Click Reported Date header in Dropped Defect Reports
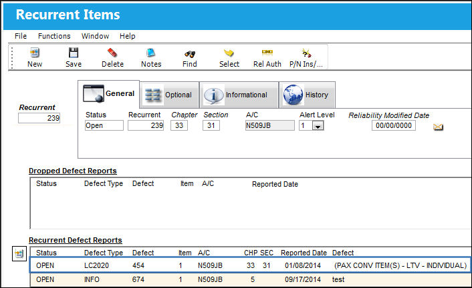This screenshot has height=288, width=472. click(275, 184)
